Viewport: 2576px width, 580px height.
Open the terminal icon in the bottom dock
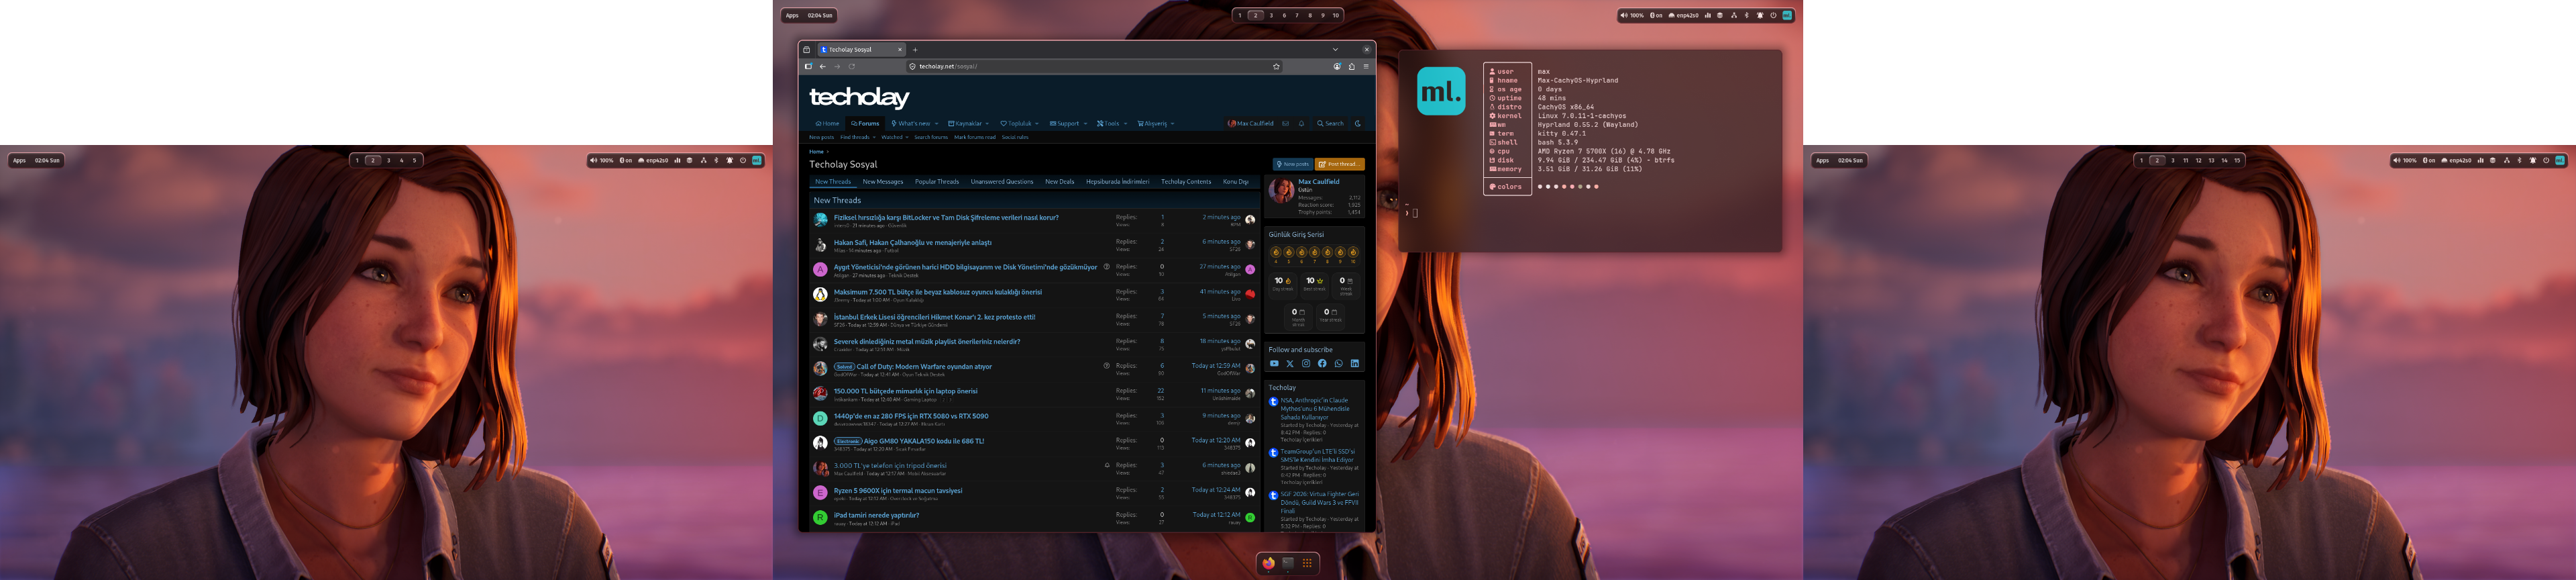(x=1288, y=563)
